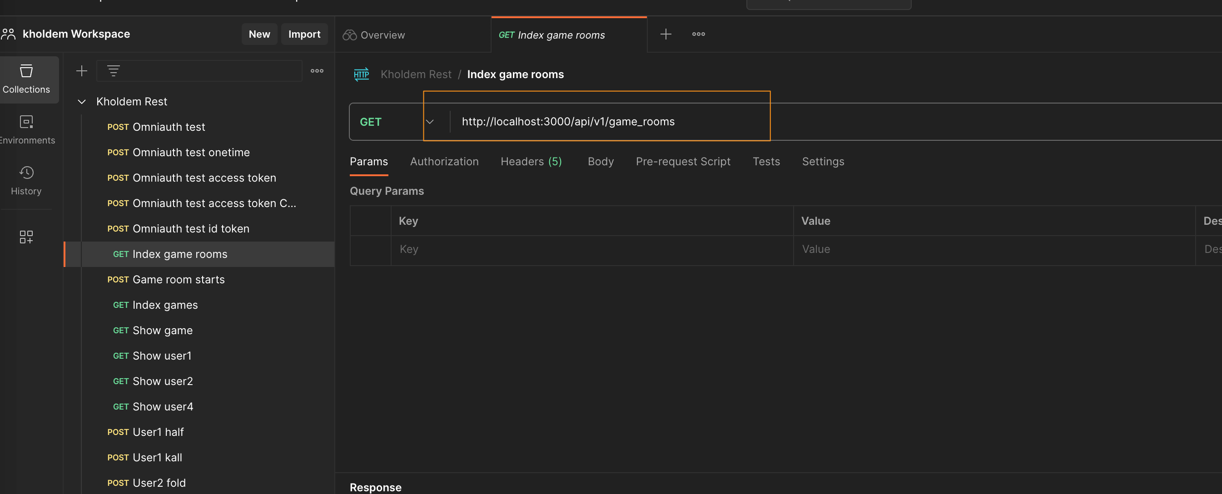The width and height of the screenshot is (1222, 494).
Task: Select the Game room starts request
Action: 179,280
